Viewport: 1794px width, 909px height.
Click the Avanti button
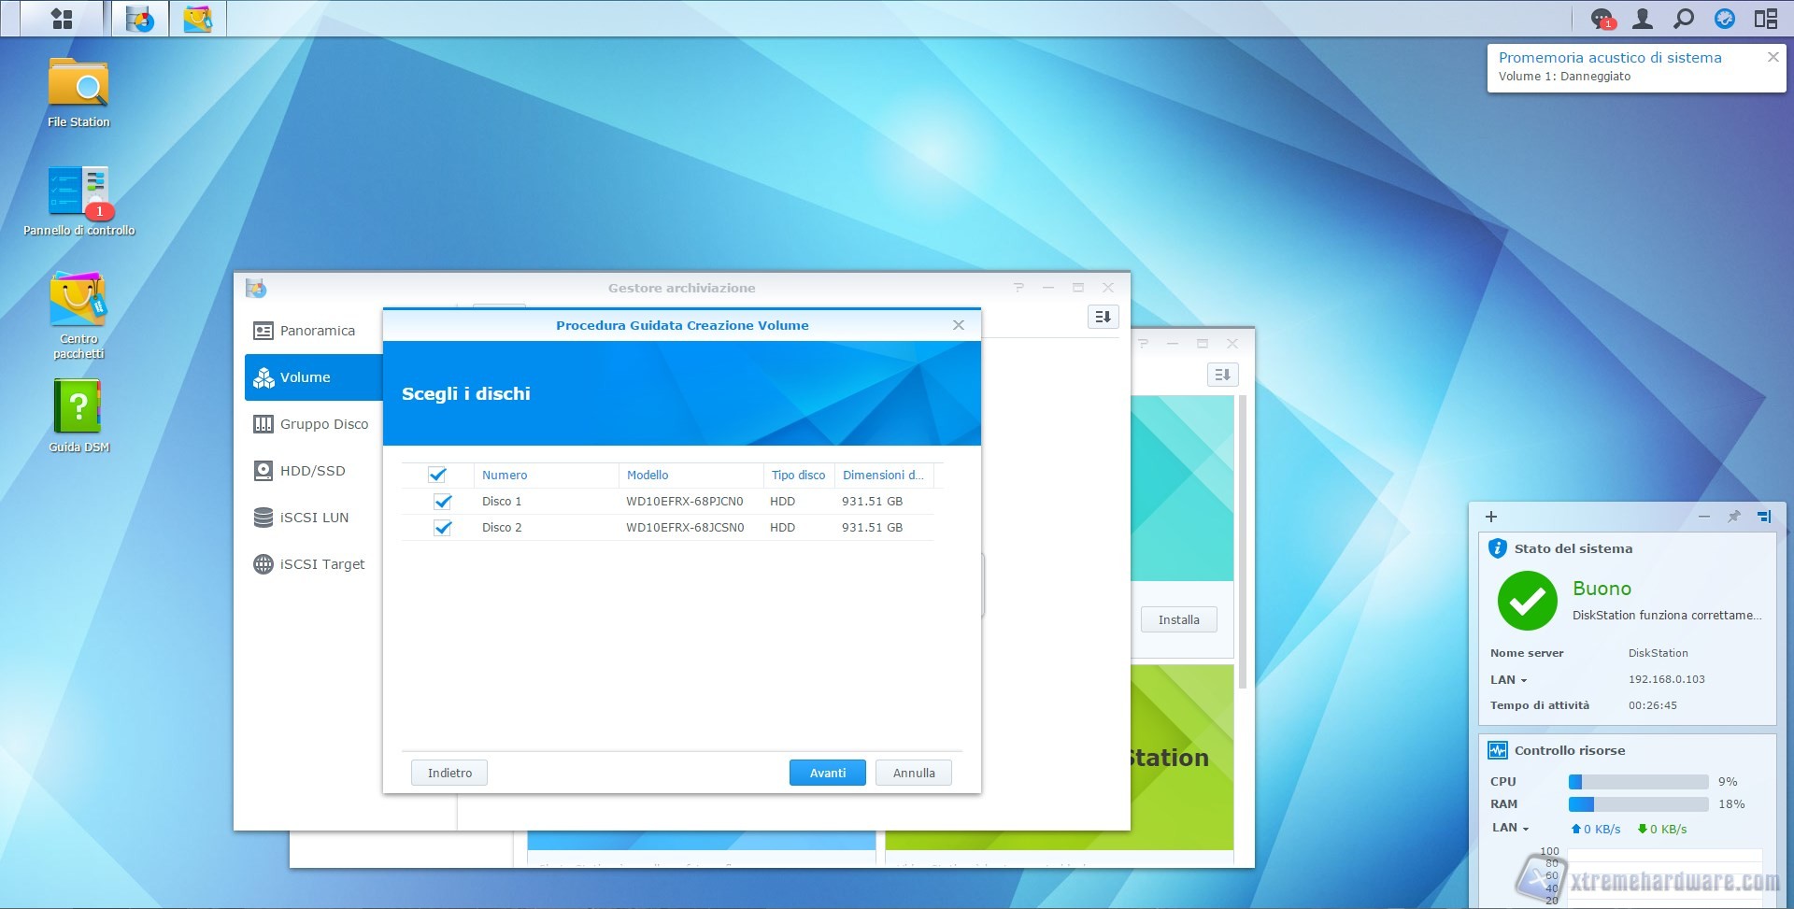coord(827,773)
